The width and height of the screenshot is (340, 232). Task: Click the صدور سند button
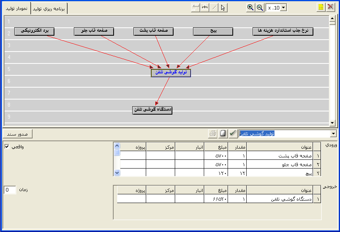pos(17,134)
